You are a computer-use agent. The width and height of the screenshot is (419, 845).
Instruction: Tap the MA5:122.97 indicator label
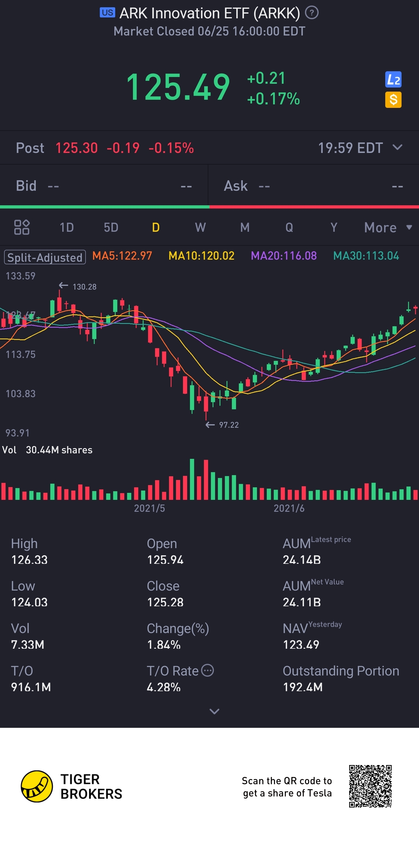click(122, 256)
